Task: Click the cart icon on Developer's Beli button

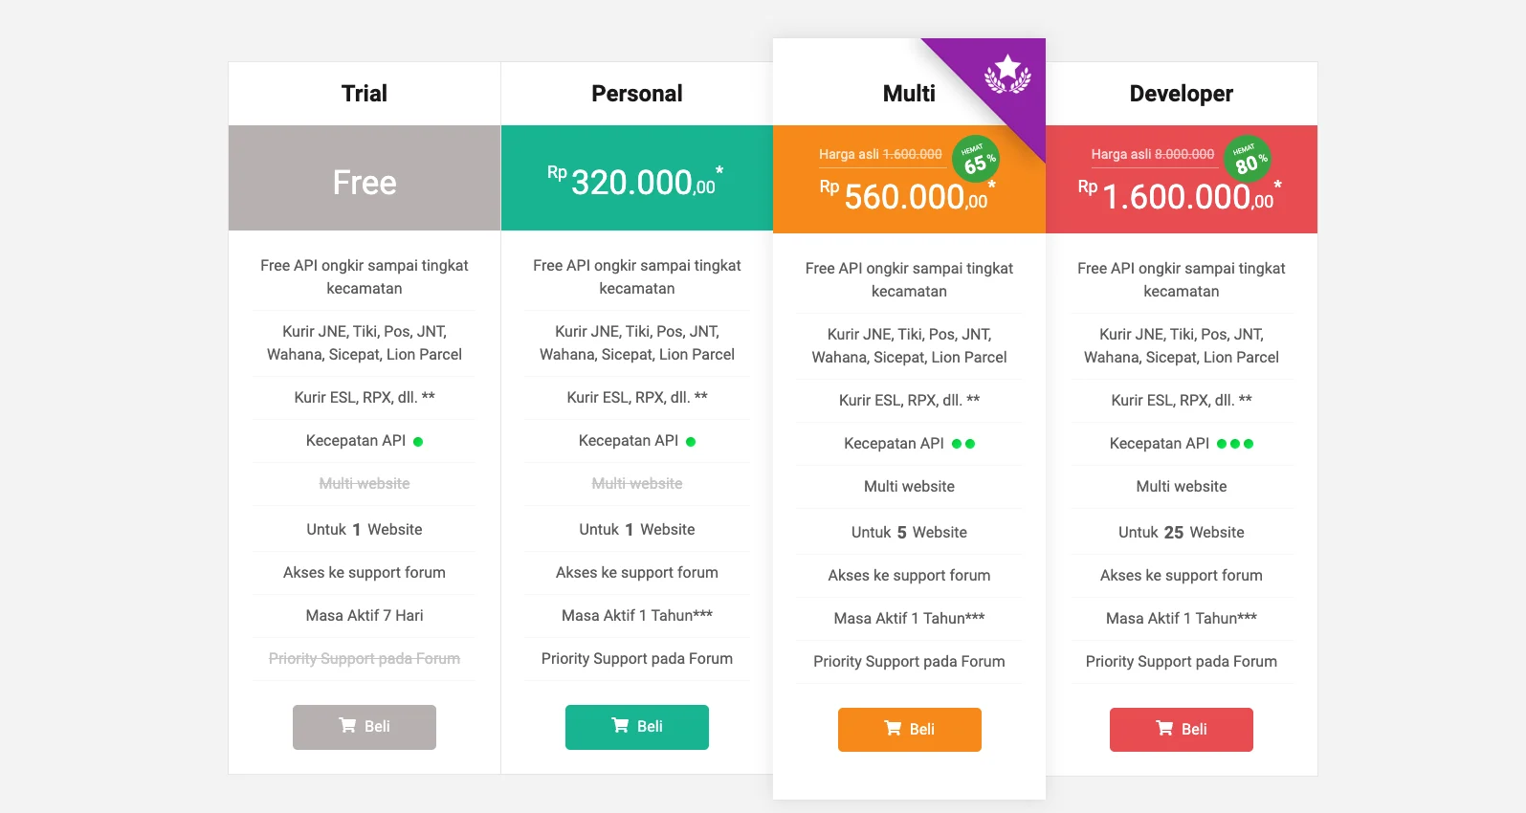Action: 1164,728
